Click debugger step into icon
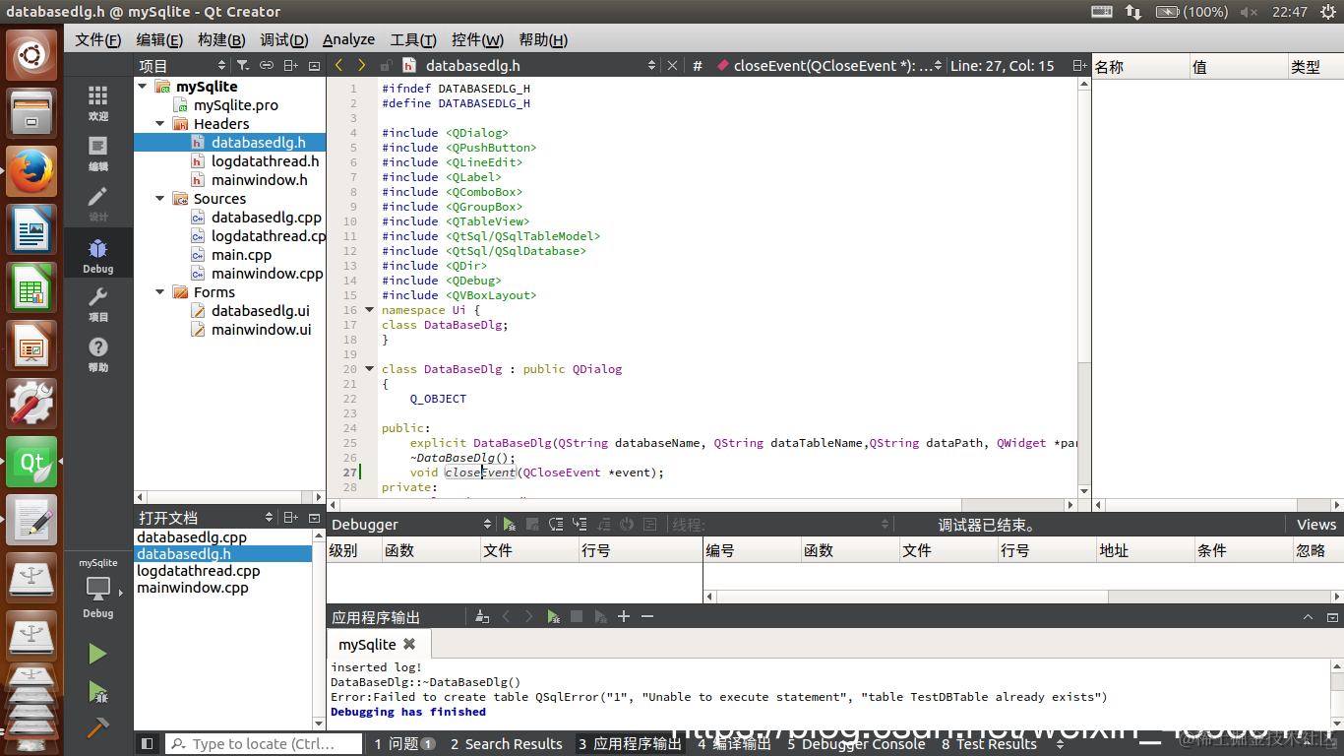Screen dimensions: 1344x756 click(580, 525)
